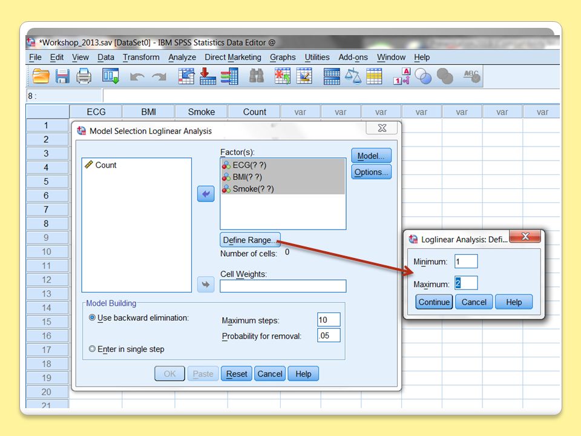Click the Split File toolbar icon
This screenshot has width=581, height=436.
coord(332,76)
